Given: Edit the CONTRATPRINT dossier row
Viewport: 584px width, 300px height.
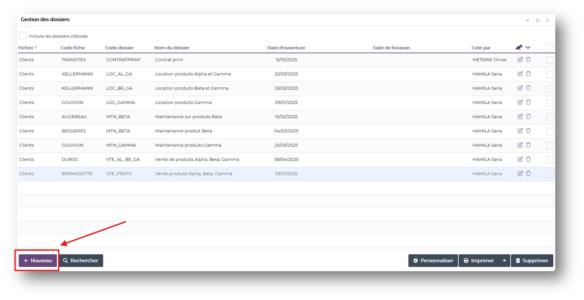Looking at the screenshot, I should (520, 60).
